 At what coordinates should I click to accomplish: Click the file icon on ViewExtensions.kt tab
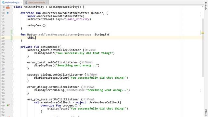click(x=26, y=2)
